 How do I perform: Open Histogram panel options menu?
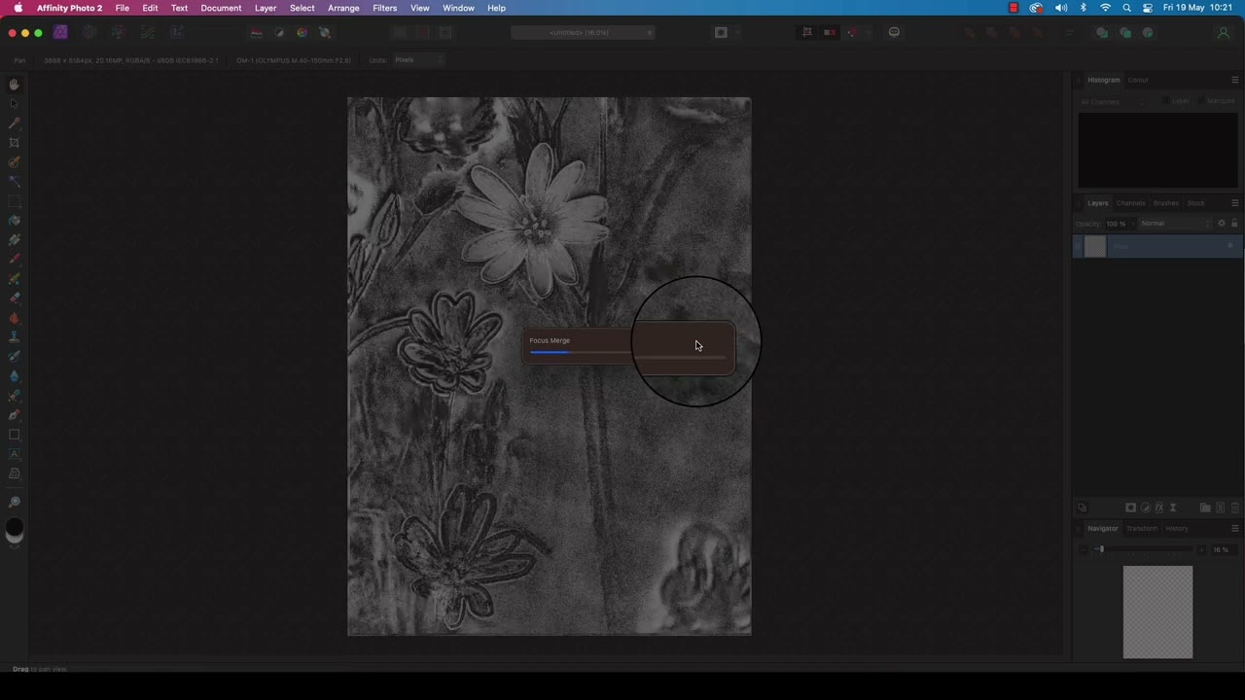click(x=1235, y=80)
